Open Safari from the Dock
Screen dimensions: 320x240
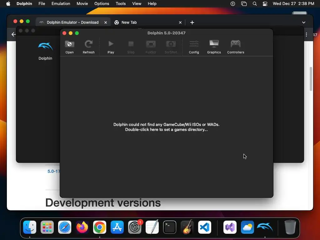tap(65, 227)
